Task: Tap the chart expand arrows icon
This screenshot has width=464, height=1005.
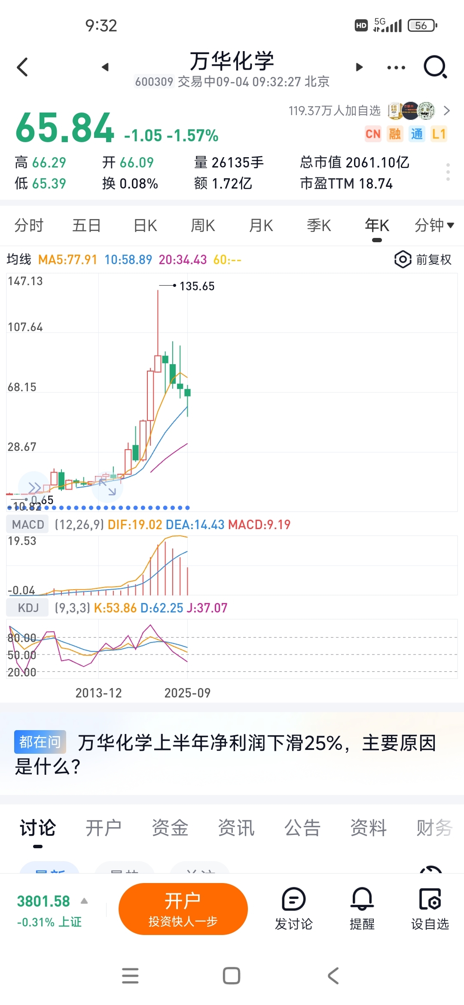Action: pos(107,487)
